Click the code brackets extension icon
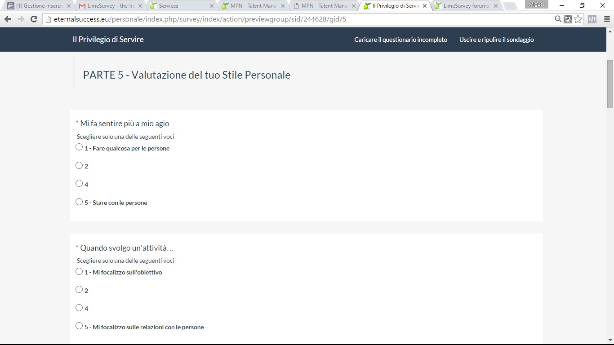 pyautogui.click(x=592, y=19)
